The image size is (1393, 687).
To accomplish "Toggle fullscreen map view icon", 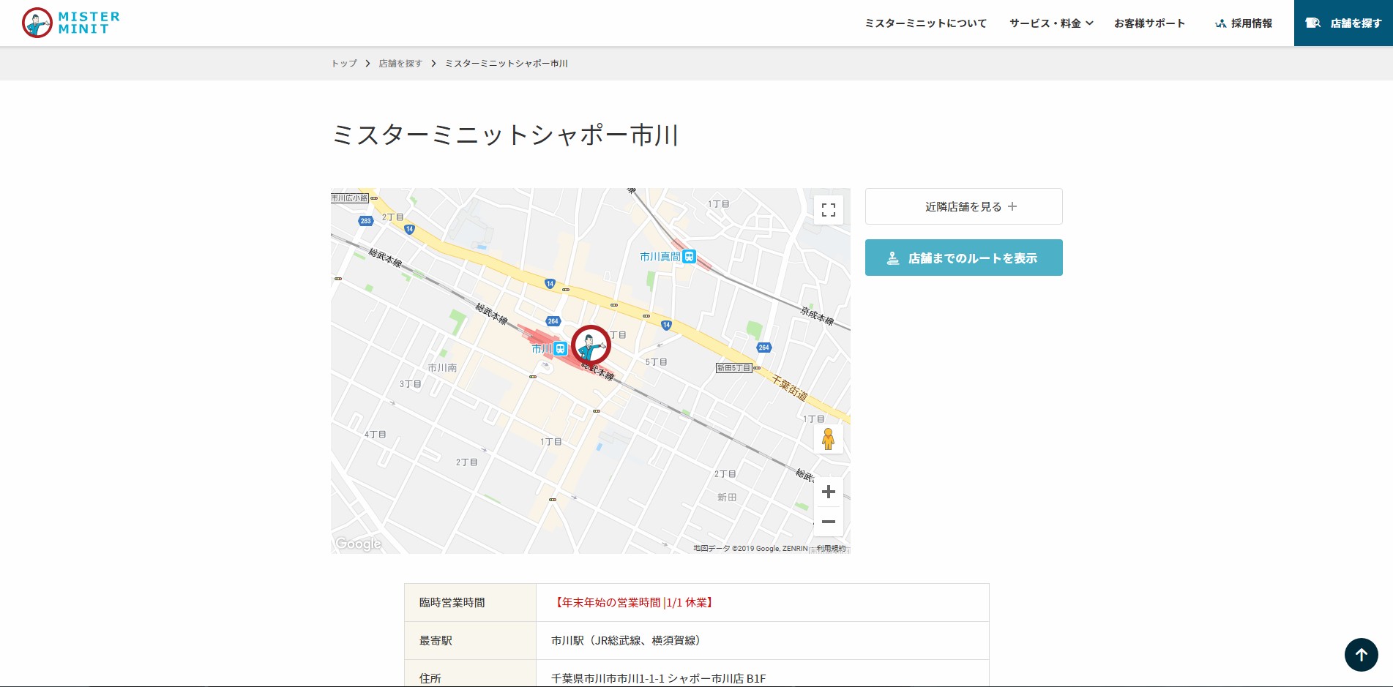I will click(829, 210).
